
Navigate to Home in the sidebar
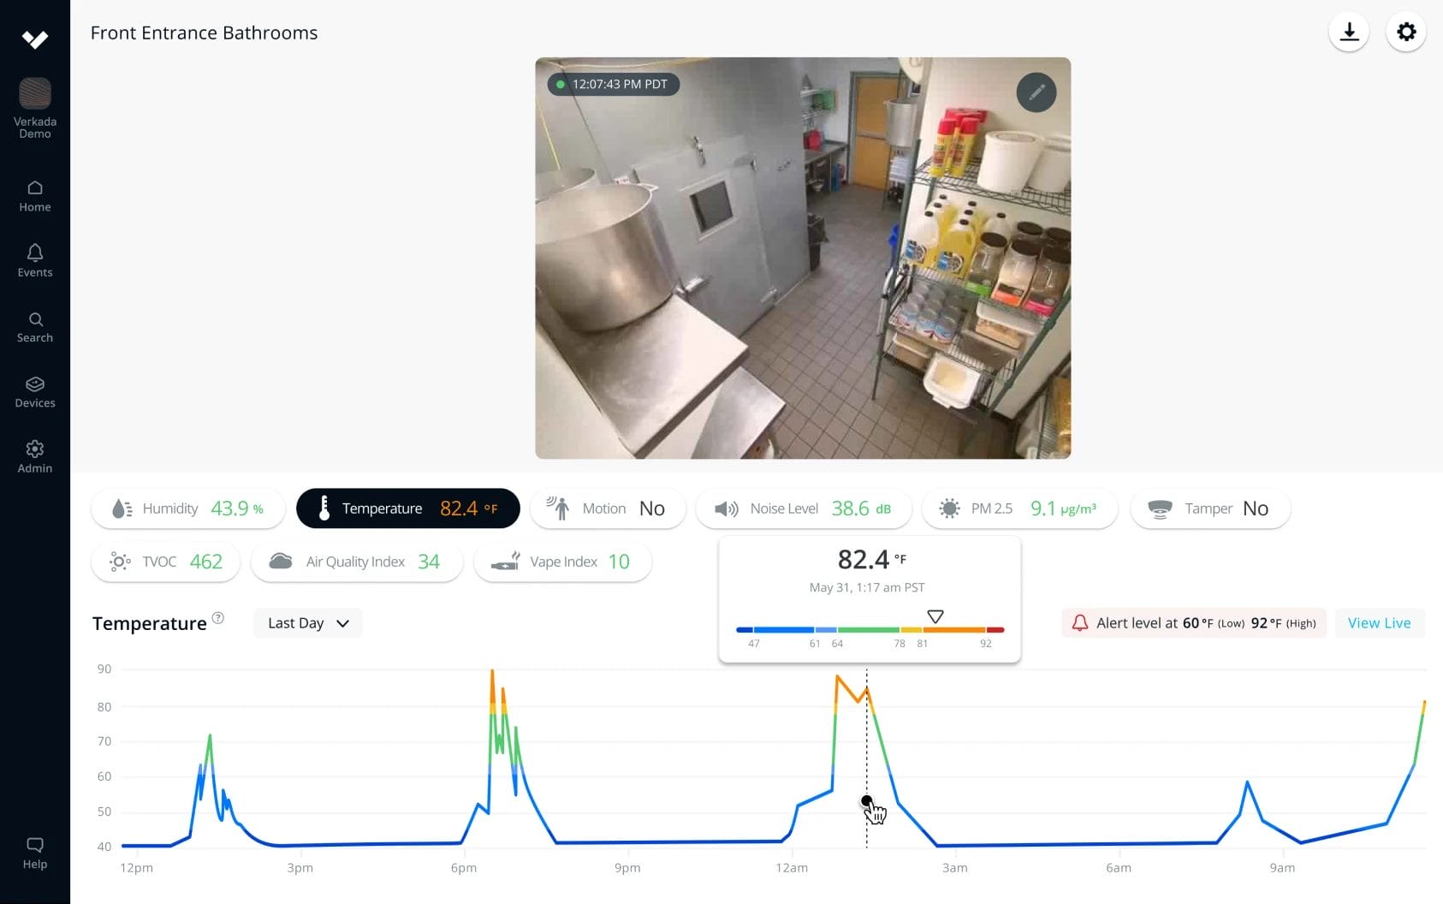[x=35, y=195]
